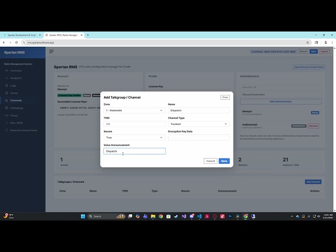Viewport: 336px width, 252px height.
Task: Click the Discord ID input field
Action: coord(281,87)
